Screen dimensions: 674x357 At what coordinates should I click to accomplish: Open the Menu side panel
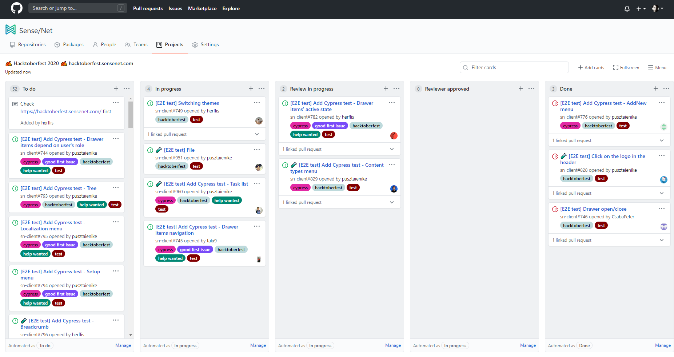coord(657,68)
